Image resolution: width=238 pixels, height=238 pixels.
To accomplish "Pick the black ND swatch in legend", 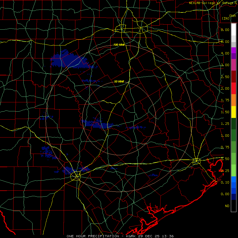I will (x=234, y=206).
